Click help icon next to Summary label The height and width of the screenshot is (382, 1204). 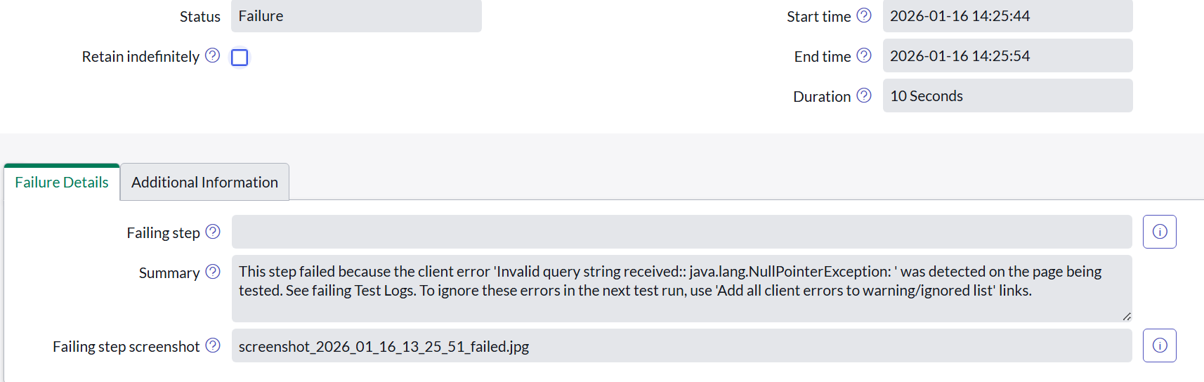point(213,272)
